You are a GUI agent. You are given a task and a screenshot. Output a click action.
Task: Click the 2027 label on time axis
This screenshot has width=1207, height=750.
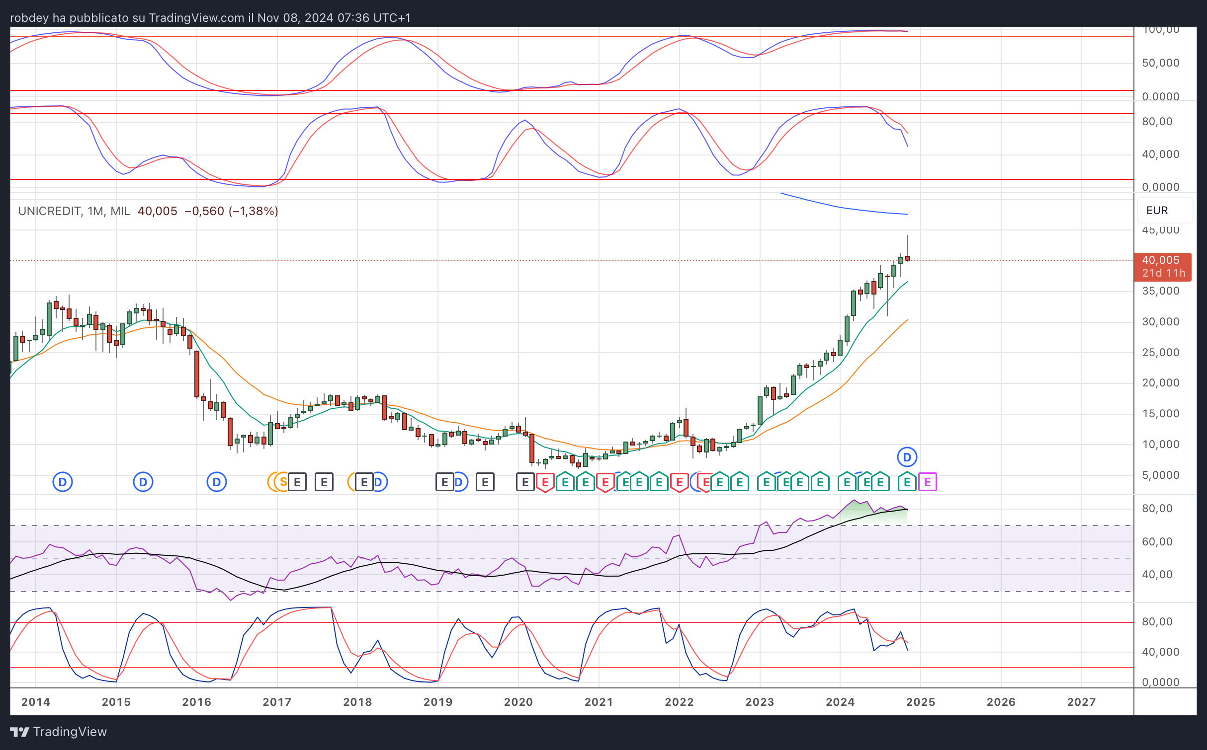pyautogui.click(x=1082, y=702)
